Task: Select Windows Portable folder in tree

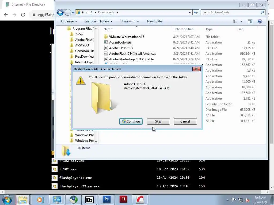Action: [x=84, y=140]
